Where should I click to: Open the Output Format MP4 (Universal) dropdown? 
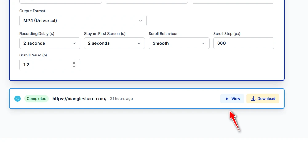tap(83, 21)
